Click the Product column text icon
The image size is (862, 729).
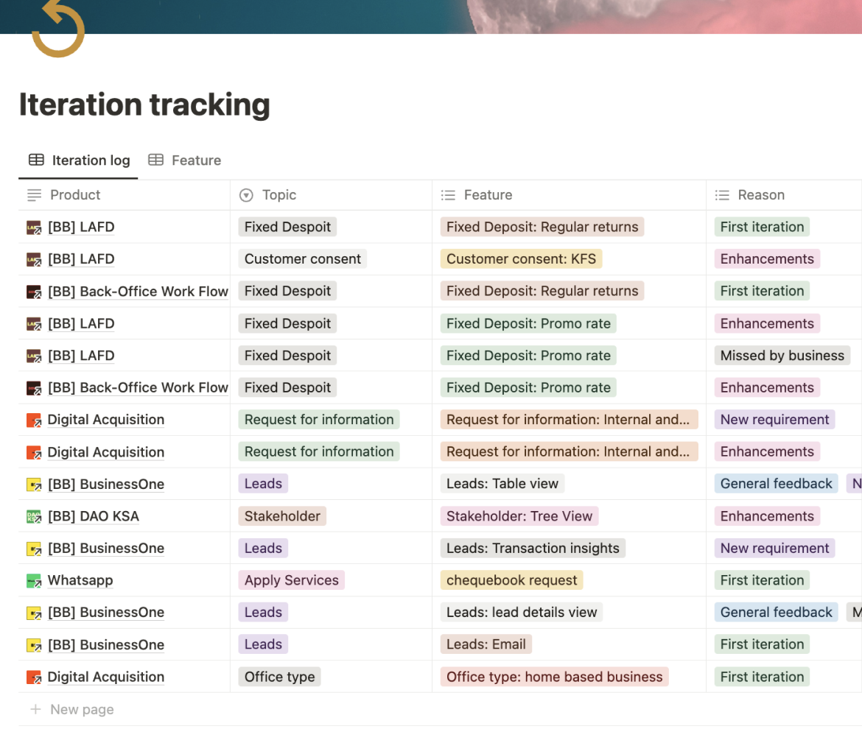[x=34, y=195]
